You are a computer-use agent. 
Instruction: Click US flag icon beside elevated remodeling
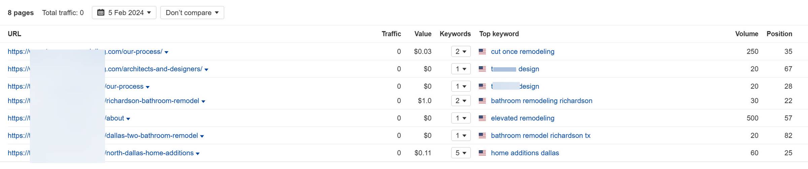(x=482, y=118)
